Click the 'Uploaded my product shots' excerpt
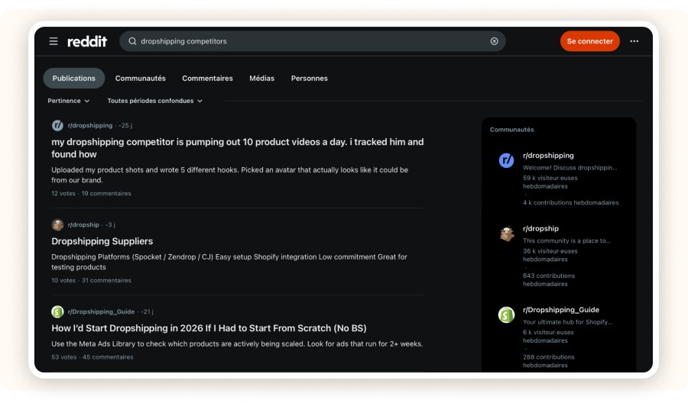 coord(229,175)
